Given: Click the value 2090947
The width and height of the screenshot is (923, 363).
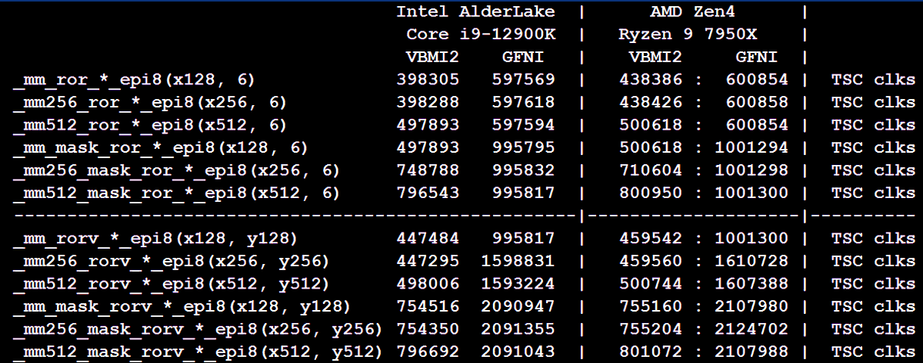Looking at the screenshot, I should click(x=518, y=306).
